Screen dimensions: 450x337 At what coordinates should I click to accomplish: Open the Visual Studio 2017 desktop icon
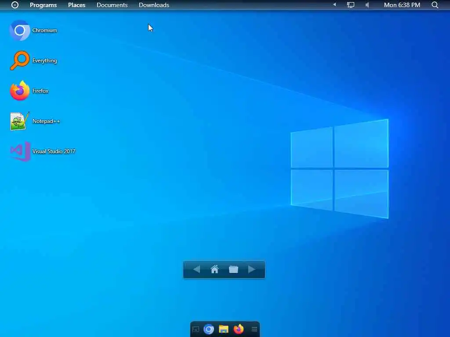20,151
